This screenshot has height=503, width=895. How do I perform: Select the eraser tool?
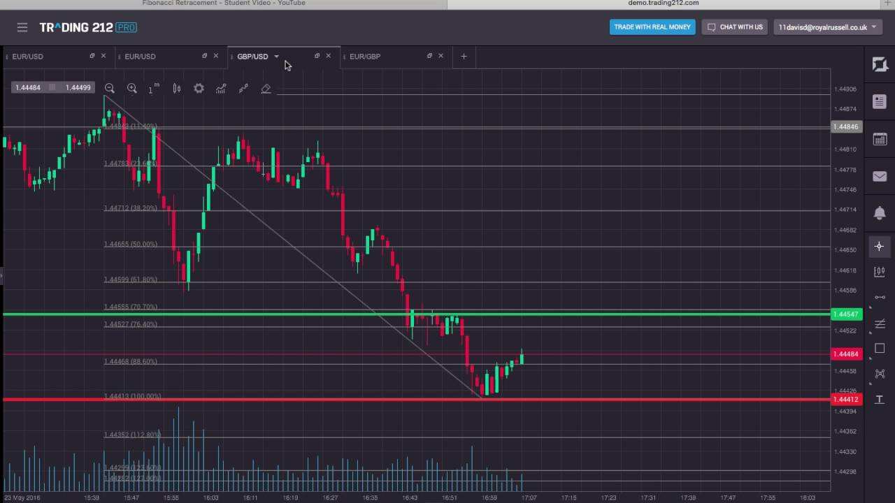tap(266, 89)
